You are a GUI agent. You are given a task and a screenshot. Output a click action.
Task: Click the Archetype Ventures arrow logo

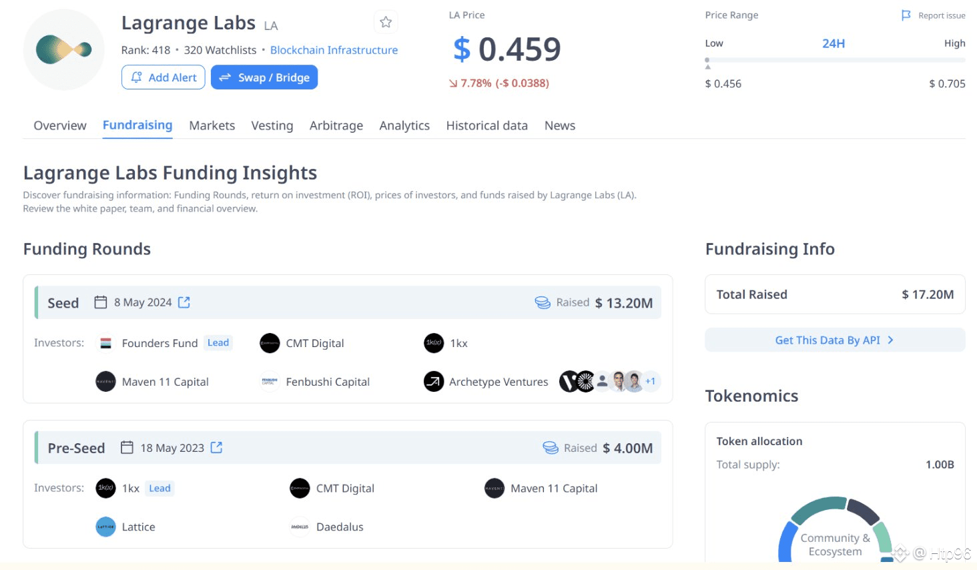click(434, 382)
